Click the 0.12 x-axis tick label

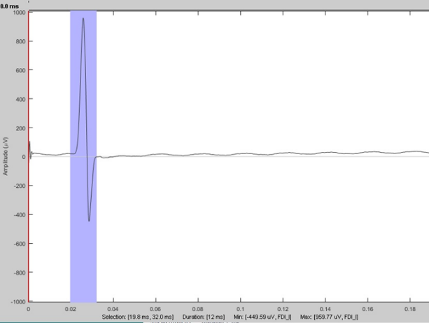(283, 309)
